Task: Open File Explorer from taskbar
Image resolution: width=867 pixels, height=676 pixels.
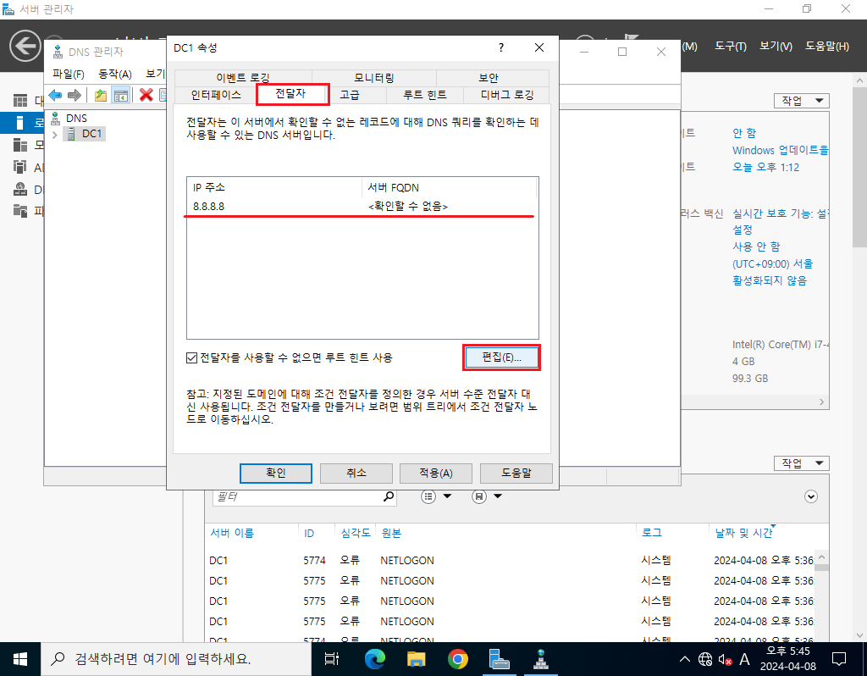Action: point(416,659)
